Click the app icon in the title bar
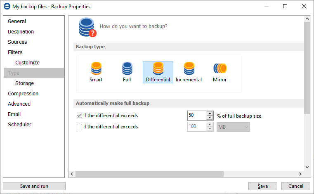Screen dimensions: 314x194 (x=7, y=7)
